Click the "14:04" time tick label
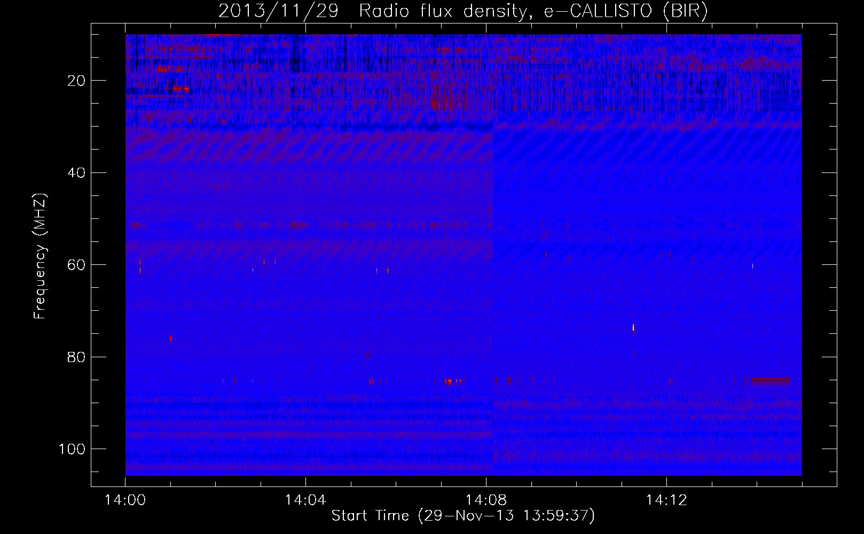 [305, 500]
